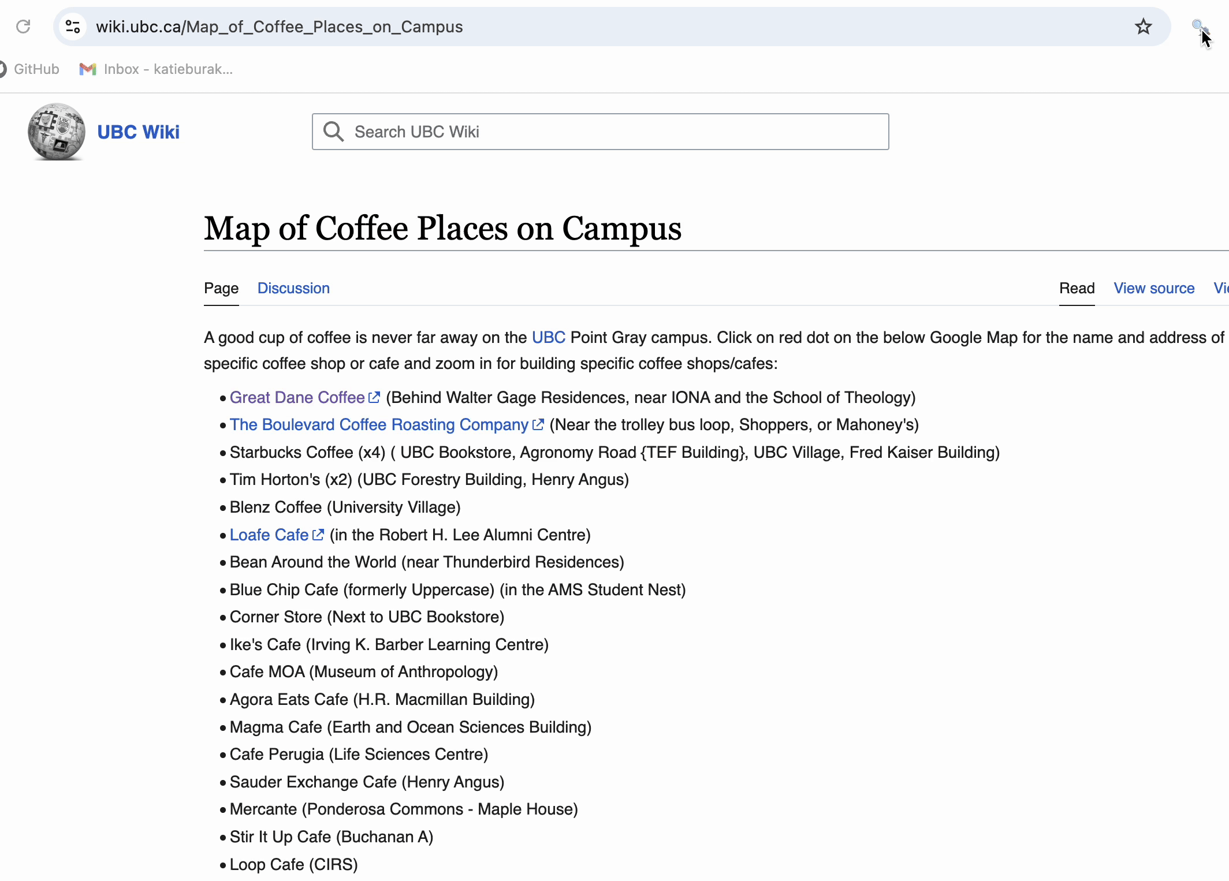Click the UBC Wiki title text
Screen dimensions: 1229x881
pyautogui.click(x=138, y=132)
